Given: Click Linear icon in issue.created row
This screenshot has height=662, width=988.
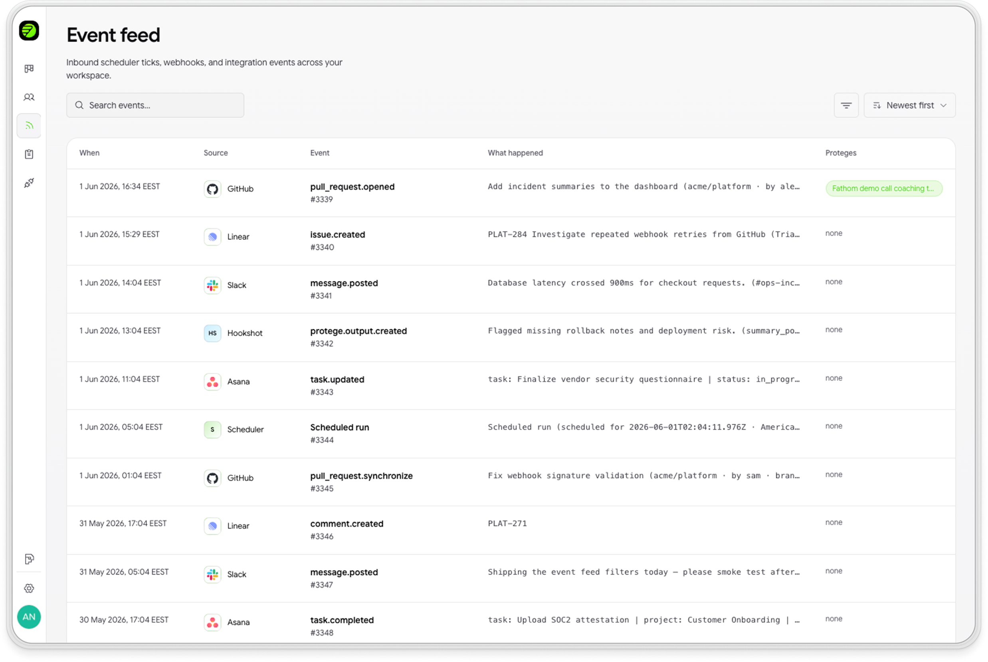Looking at the screenshot, I should coord(212,237).
